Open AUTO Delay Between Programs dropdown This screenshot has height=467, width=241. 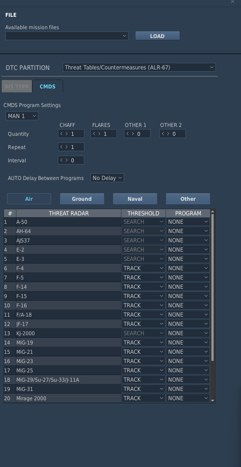[x=107, y=178]
